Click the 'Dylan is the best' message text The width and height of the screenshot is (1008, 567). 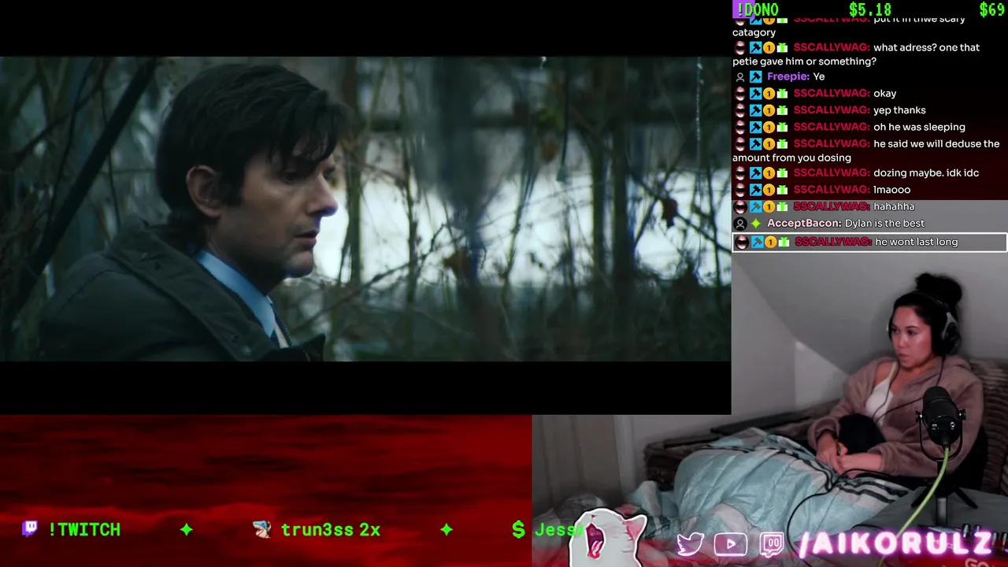coord(884,224)
